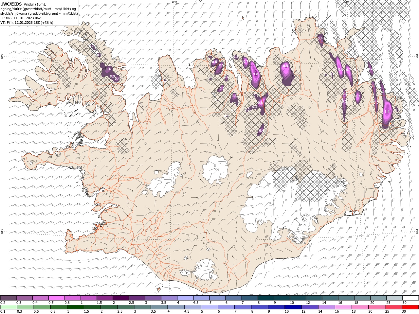Click the '15W' longitude label
The height and width of the screenshot is (314, 419).
[347, 2]
